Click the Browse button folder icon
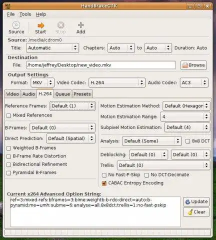Viewport: 216px width, 240px height. 185,65
